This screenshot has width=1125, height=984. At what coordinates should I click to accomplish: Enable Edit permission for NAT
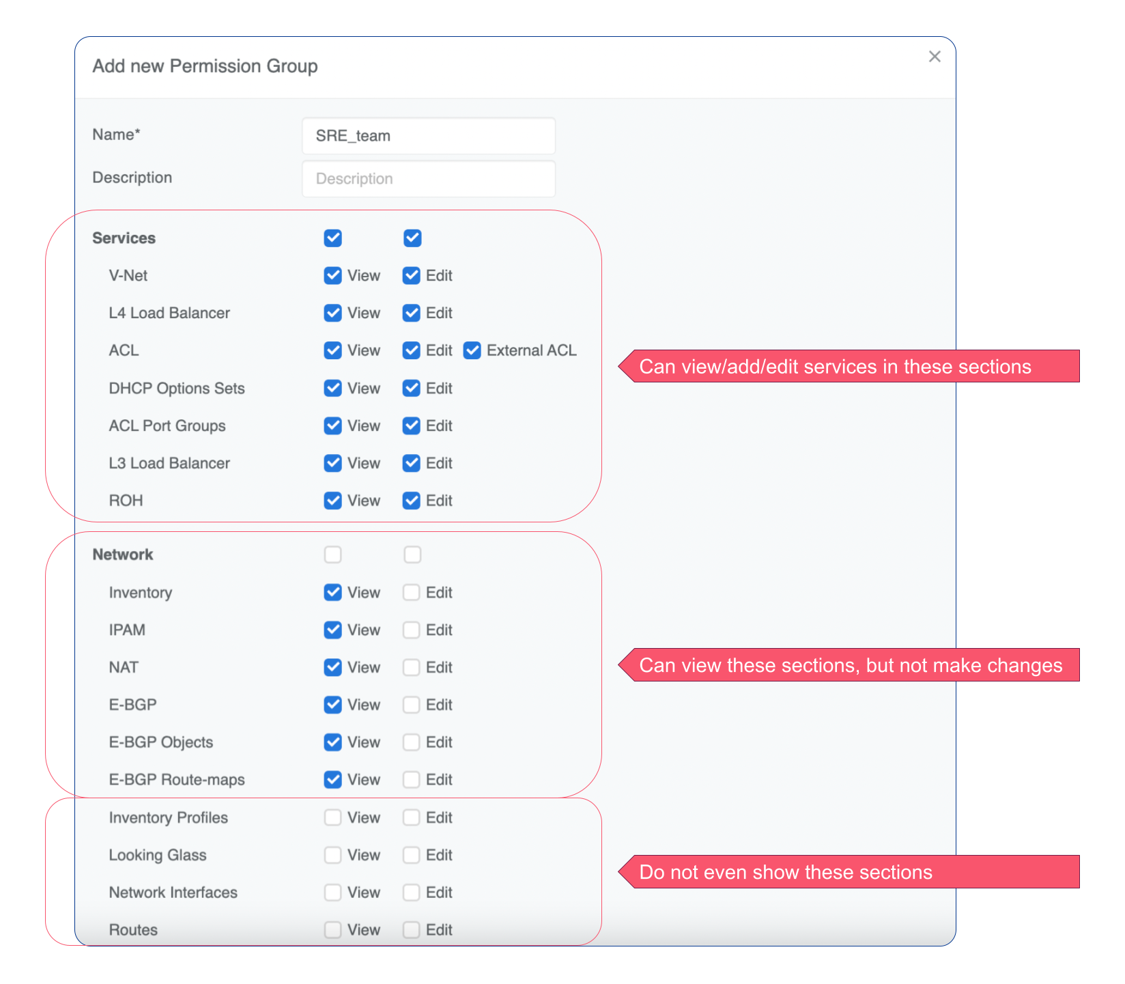[x=412, y=667]
